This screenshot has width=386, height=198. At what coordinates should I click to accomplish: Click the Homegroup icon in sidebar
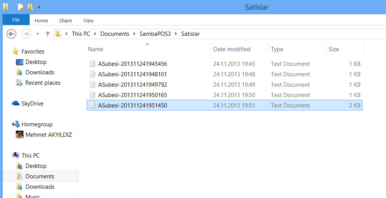pos(16,124)
